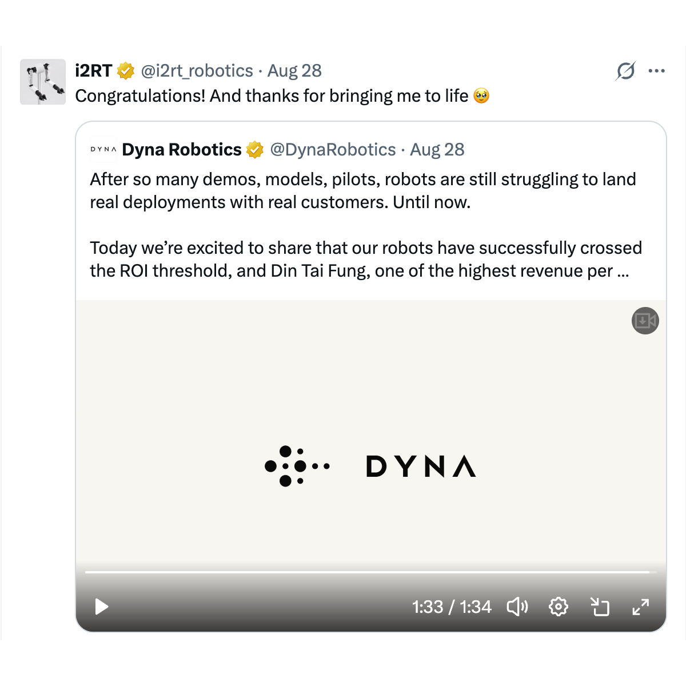
Task: Click the i2RT profile avatar
Action: [43, 82]
